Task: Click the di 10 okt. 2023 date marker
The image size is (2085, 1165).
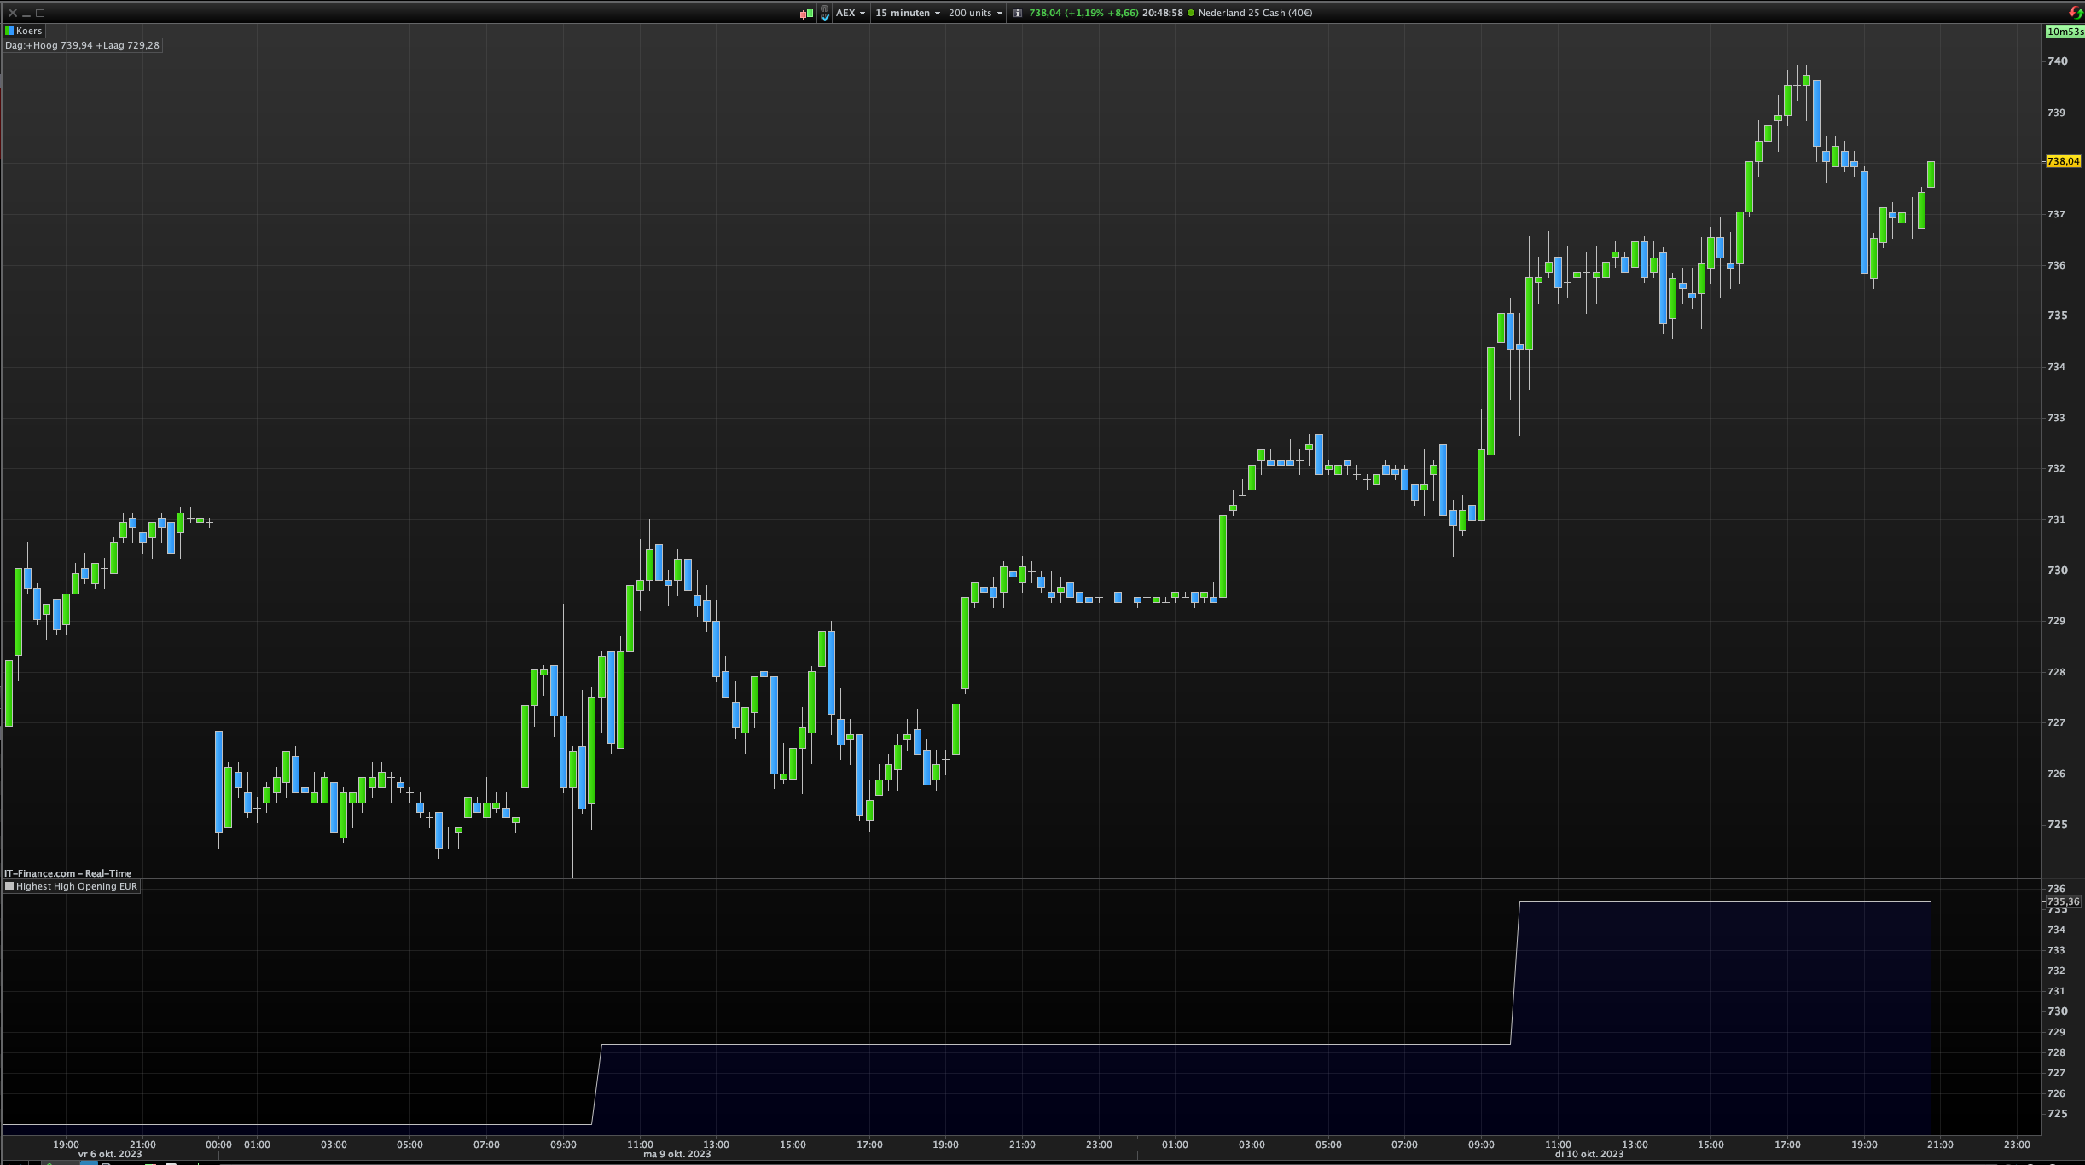Action: [1588, 1154]
